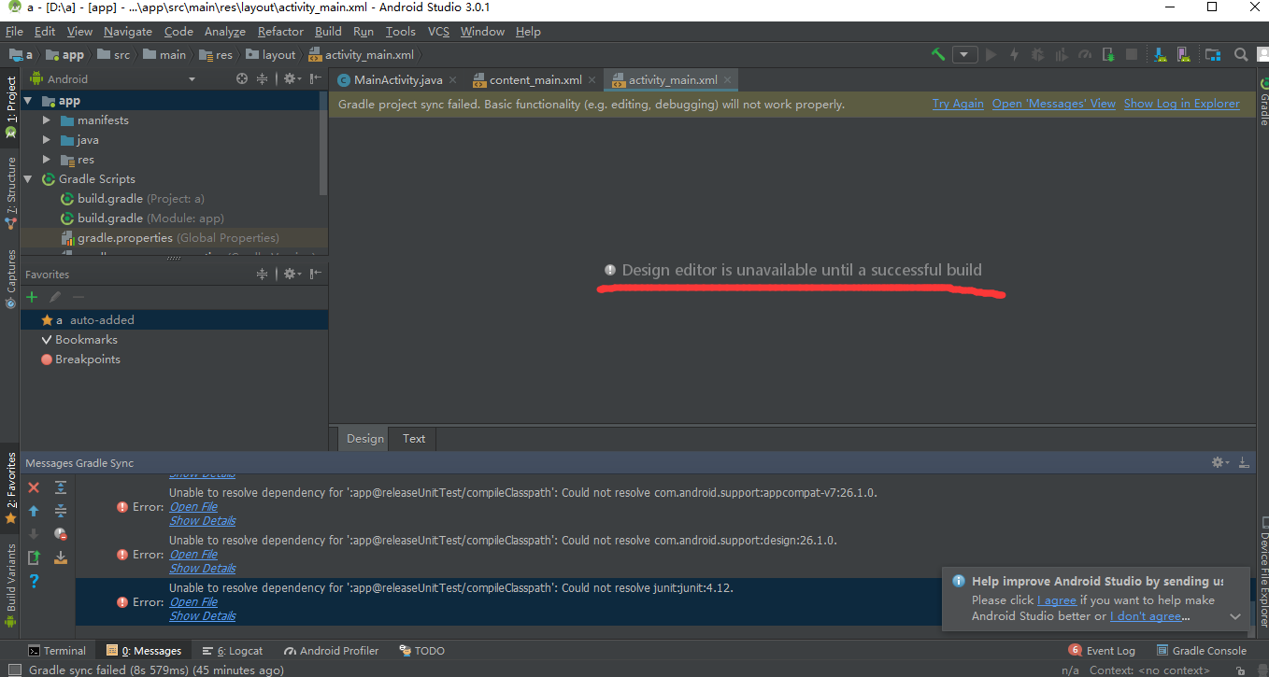This screenshot has height=677, width=1269.
Task: Switch to the MainActivity.java tab
Action: pyautogui.click(x=397, y=79)
